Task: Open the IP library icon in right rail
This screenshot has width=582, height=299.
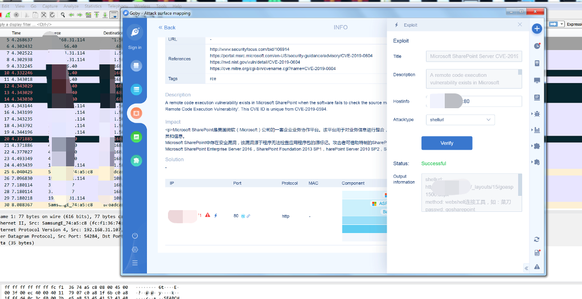Action: tap(536, 97)
